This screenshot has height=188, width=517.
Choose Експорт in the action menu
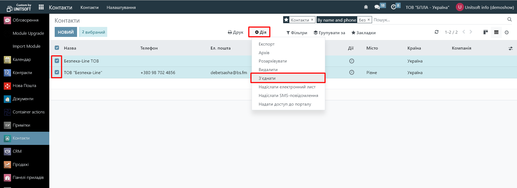(266, 44)
